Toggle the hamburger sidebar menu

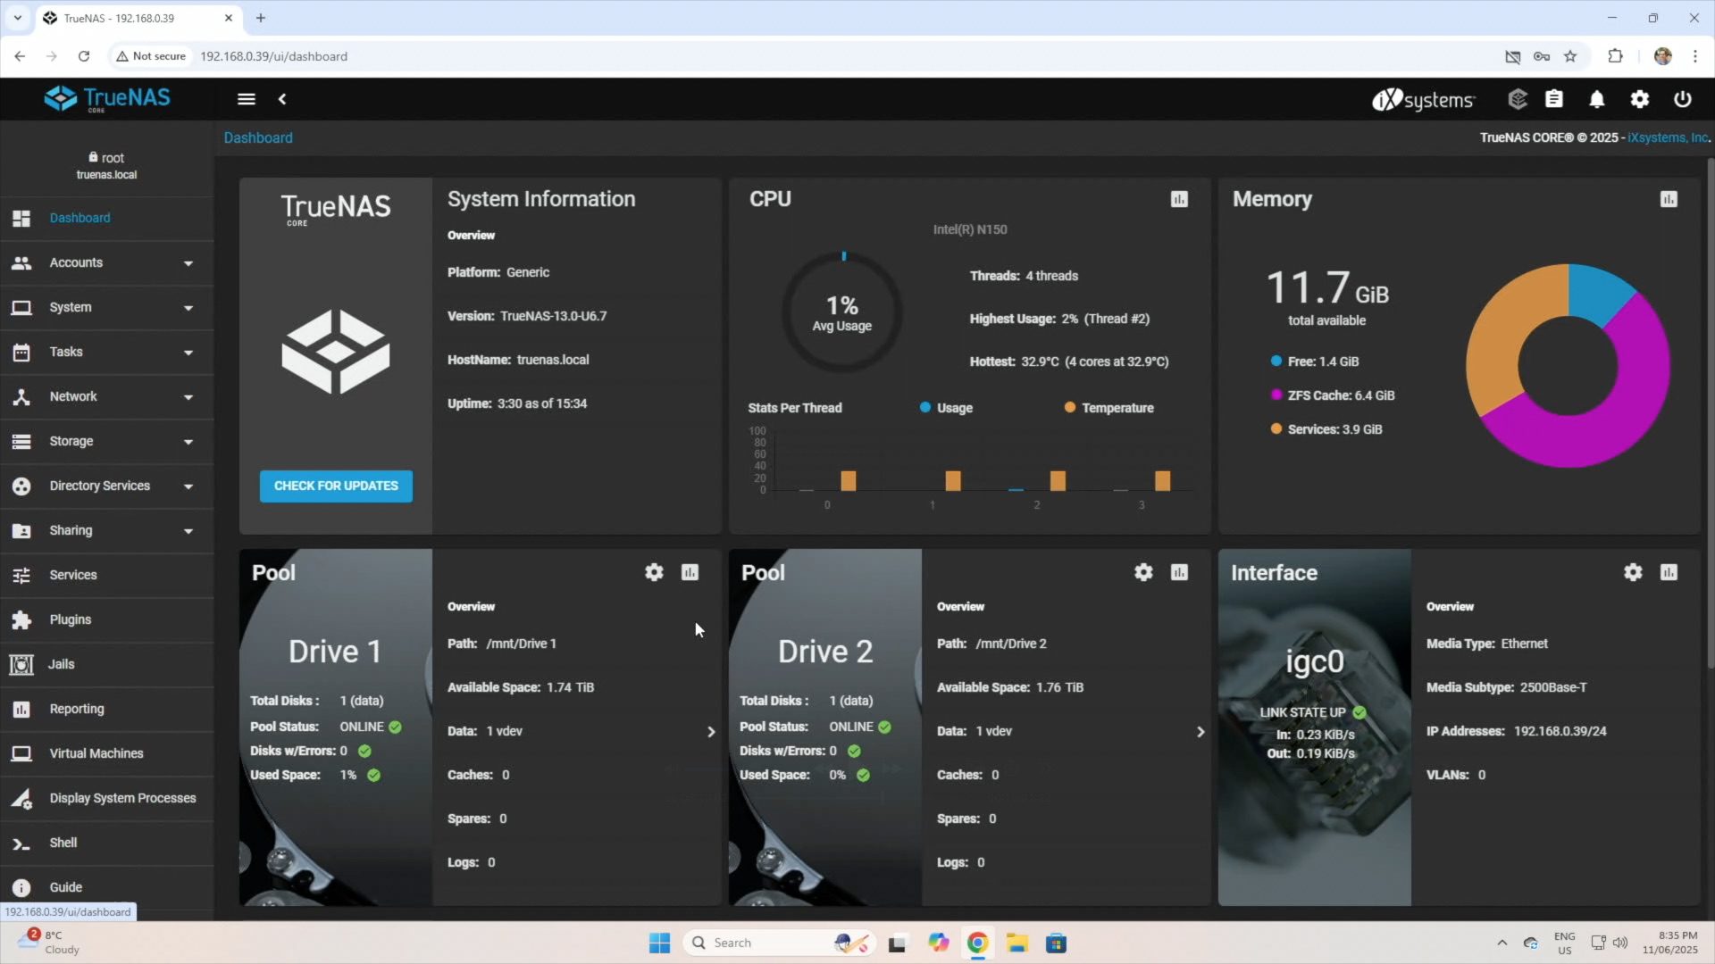coord(247,99)
